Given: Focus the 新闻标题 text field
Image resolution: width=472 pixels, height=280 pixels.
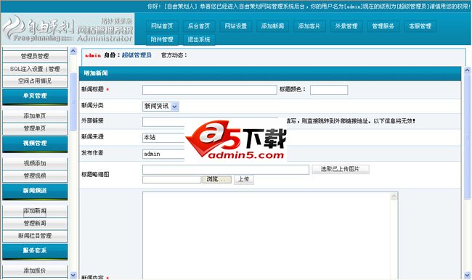Looking at the screenshot, I should point(210,90).
